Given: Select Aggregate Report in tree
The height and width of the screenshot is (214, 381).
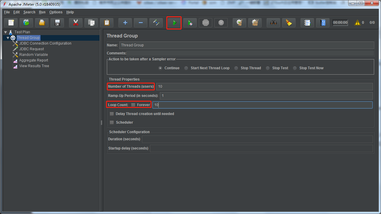Looking at the screenshot, I should coord(34,60).
